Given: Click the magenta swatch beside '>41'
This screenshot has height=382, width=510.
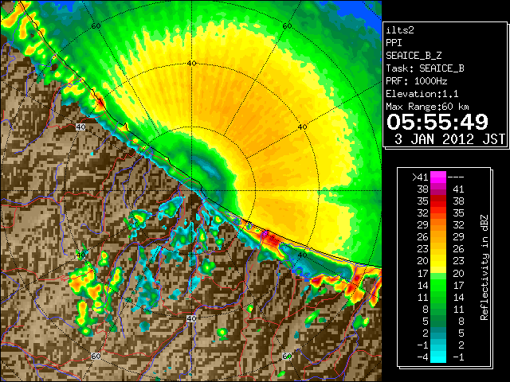Looking at the screenshot, I should click(x=438, y=177).
